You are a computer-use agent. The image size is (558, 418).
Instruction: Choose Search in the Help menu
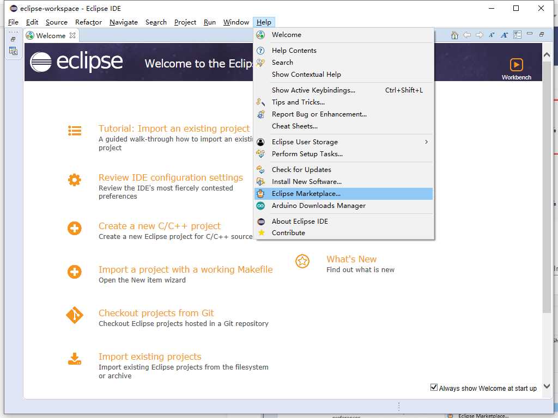pos(344,63)
